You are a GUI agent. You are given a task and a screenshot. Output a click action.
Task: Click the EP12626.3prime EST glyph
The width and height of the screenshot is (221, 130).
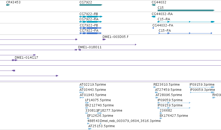point(88,118)
